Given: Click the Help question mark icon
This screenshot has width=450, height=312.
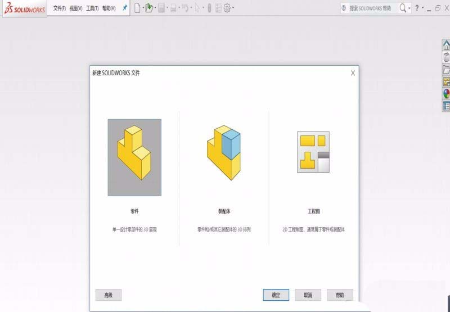Looking at the screenshot, I should click(417, 8).
